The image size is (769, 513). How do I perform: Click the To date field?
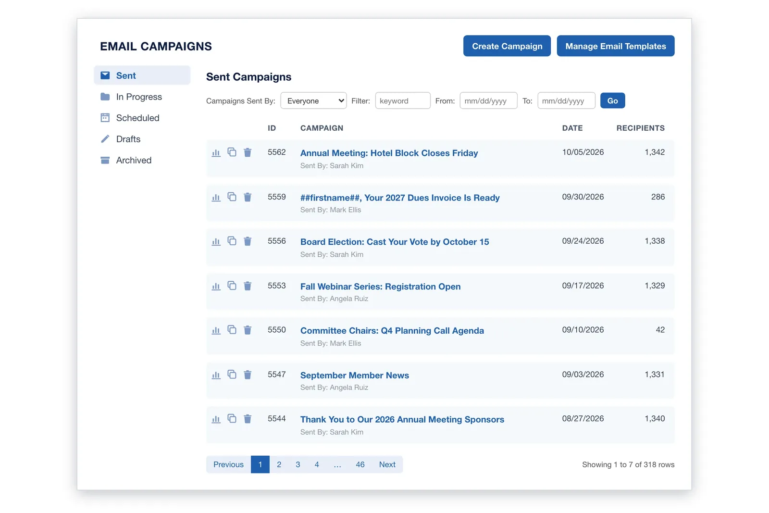point(566,100)
